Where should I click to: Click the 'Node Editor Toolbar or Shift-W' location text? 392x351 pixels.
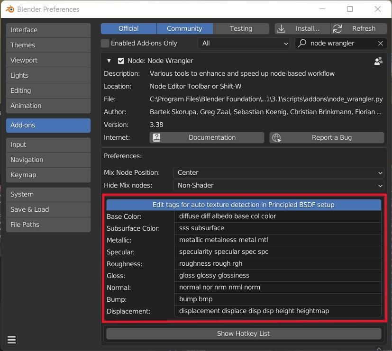point(195,86)
